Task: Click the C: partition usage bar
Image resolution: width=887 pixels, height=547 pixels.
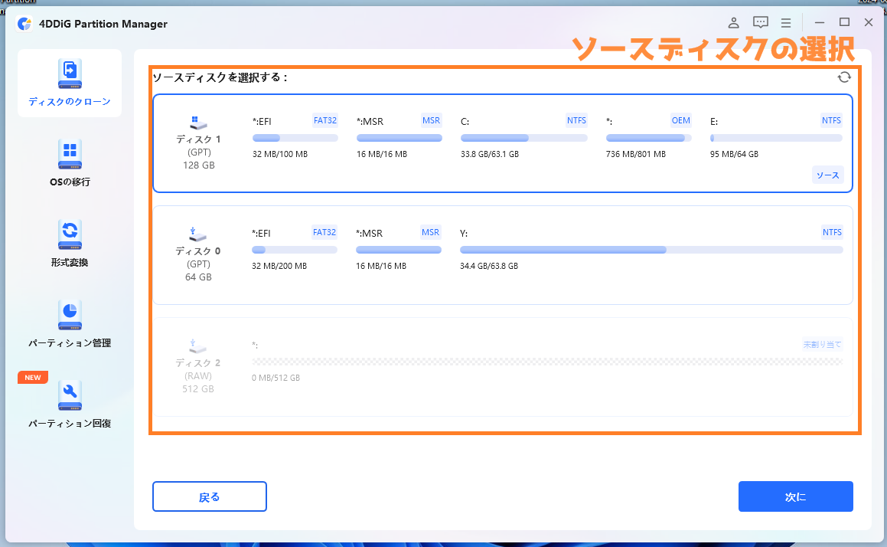Action: 523,138
